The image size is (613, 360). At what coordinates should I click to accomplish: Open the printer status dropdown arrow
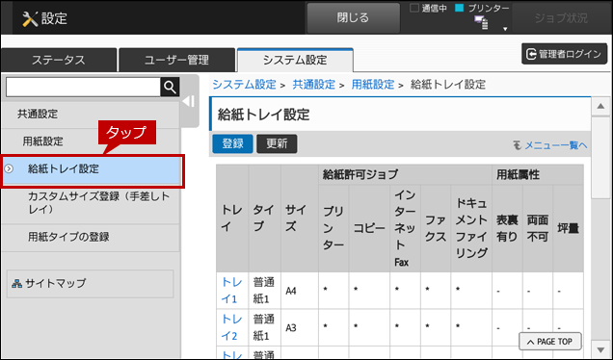click(x=505, y=29)
